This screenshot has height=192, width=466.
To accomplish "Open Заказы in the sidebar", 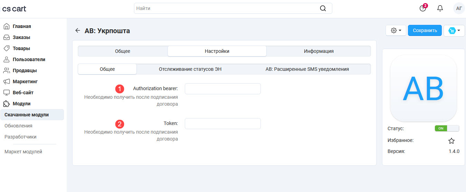I will tap(21, 37).
